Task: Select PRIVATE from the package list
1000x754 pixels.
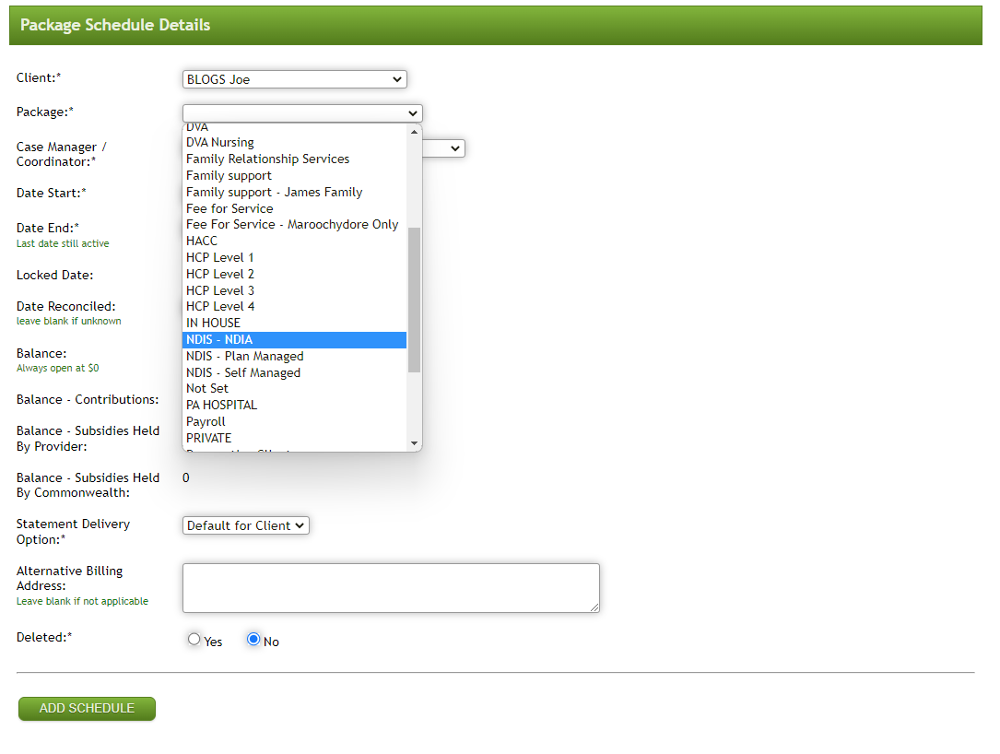Action: click(x=208, y=438)
